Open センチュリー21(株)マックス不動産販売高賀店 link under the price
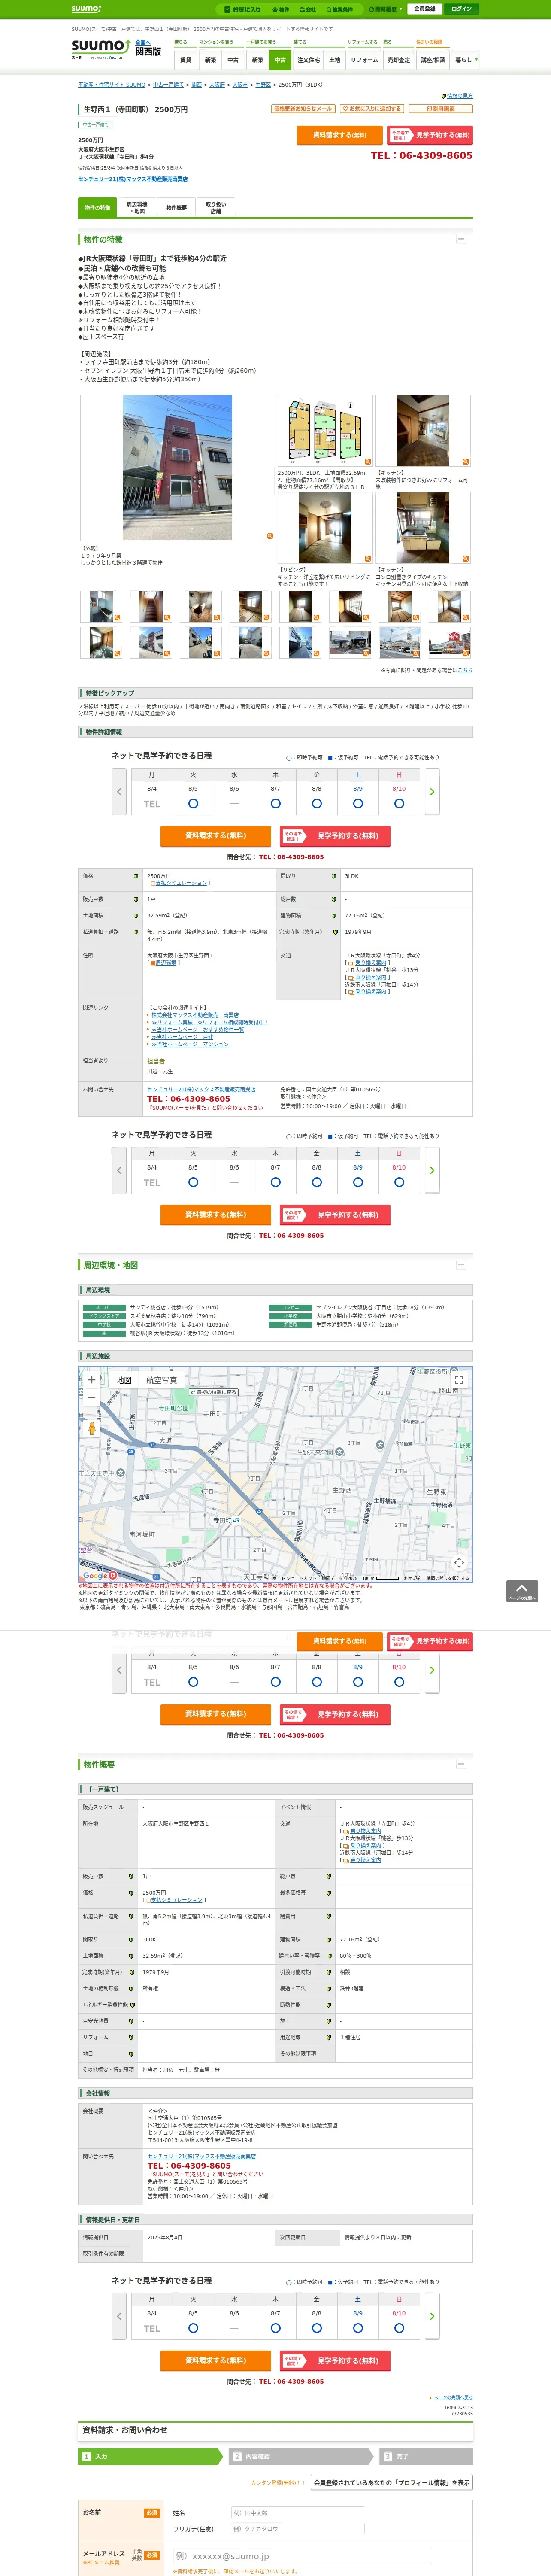551x2576 pixels. (x=133, y=179)
